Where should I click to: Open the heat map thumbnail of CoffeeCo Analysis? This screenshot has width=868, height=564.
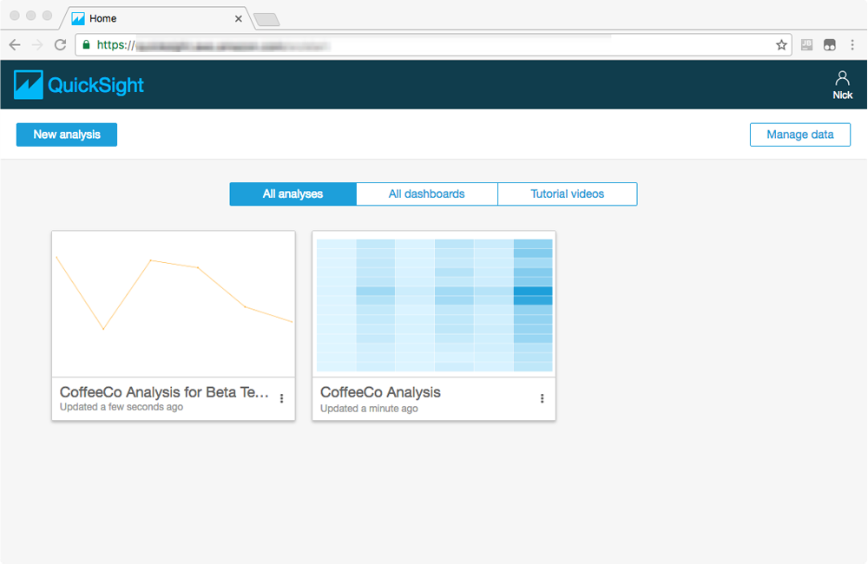[x=434, y=304]
